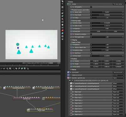
Task: Click the octaneDiffuseMaterial2 sphere icon
Action: [x=71, y=84]
